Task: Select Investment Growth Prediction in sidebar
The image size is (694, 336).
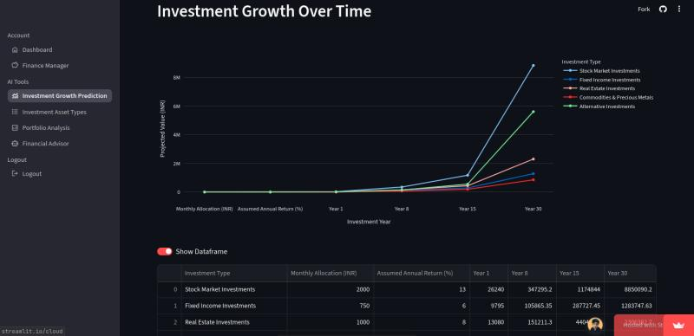Action: (x=60, y=96)
